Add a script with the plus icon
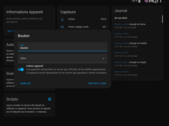Viewport: 169px width, 126px height. (50, 99)
